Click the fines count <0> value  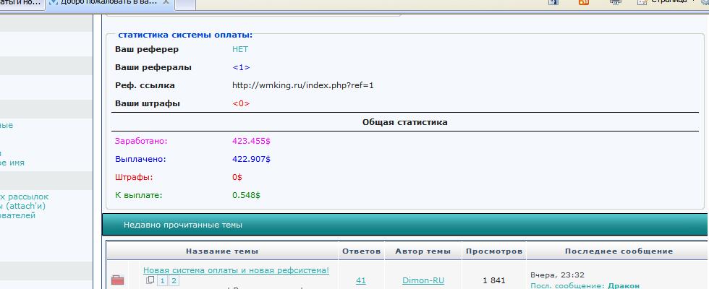(x=241, y=103)
